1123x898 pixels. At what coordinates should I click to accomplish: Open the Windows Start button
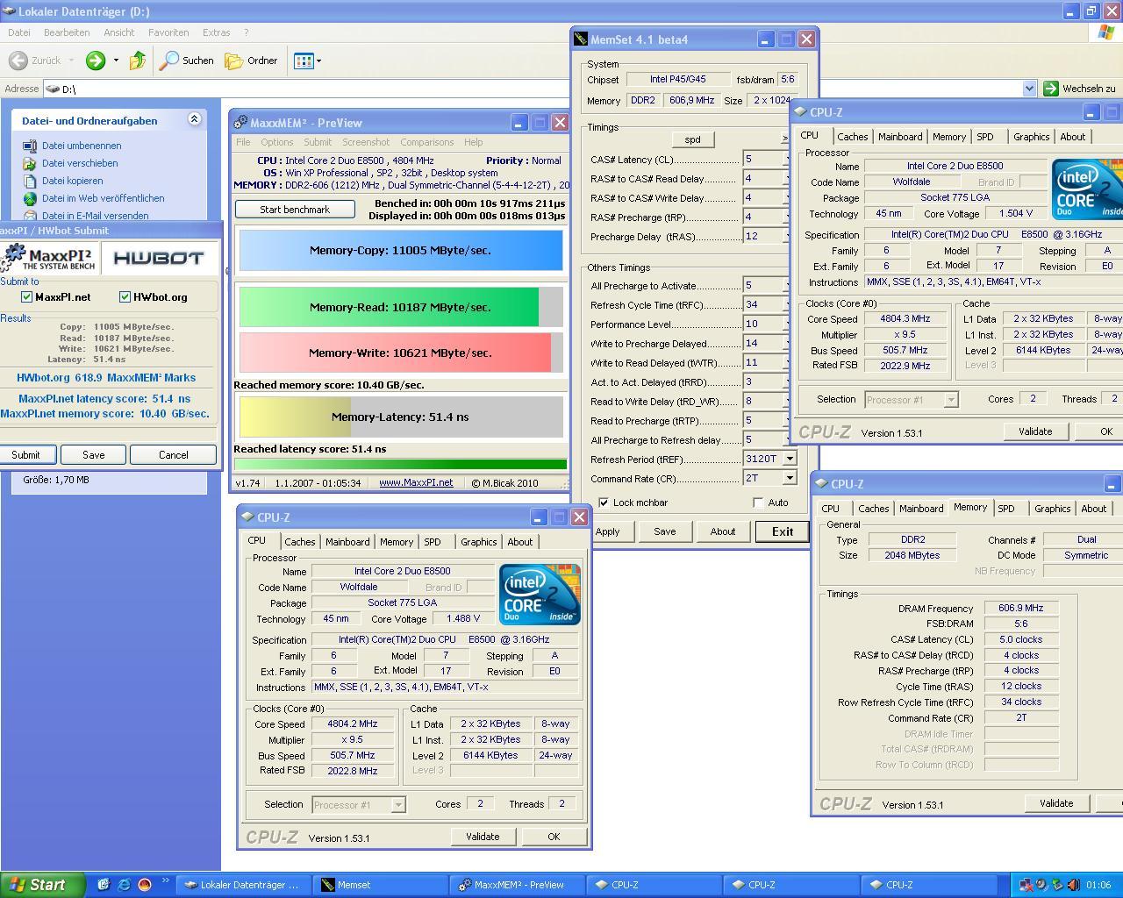point(43,885)
